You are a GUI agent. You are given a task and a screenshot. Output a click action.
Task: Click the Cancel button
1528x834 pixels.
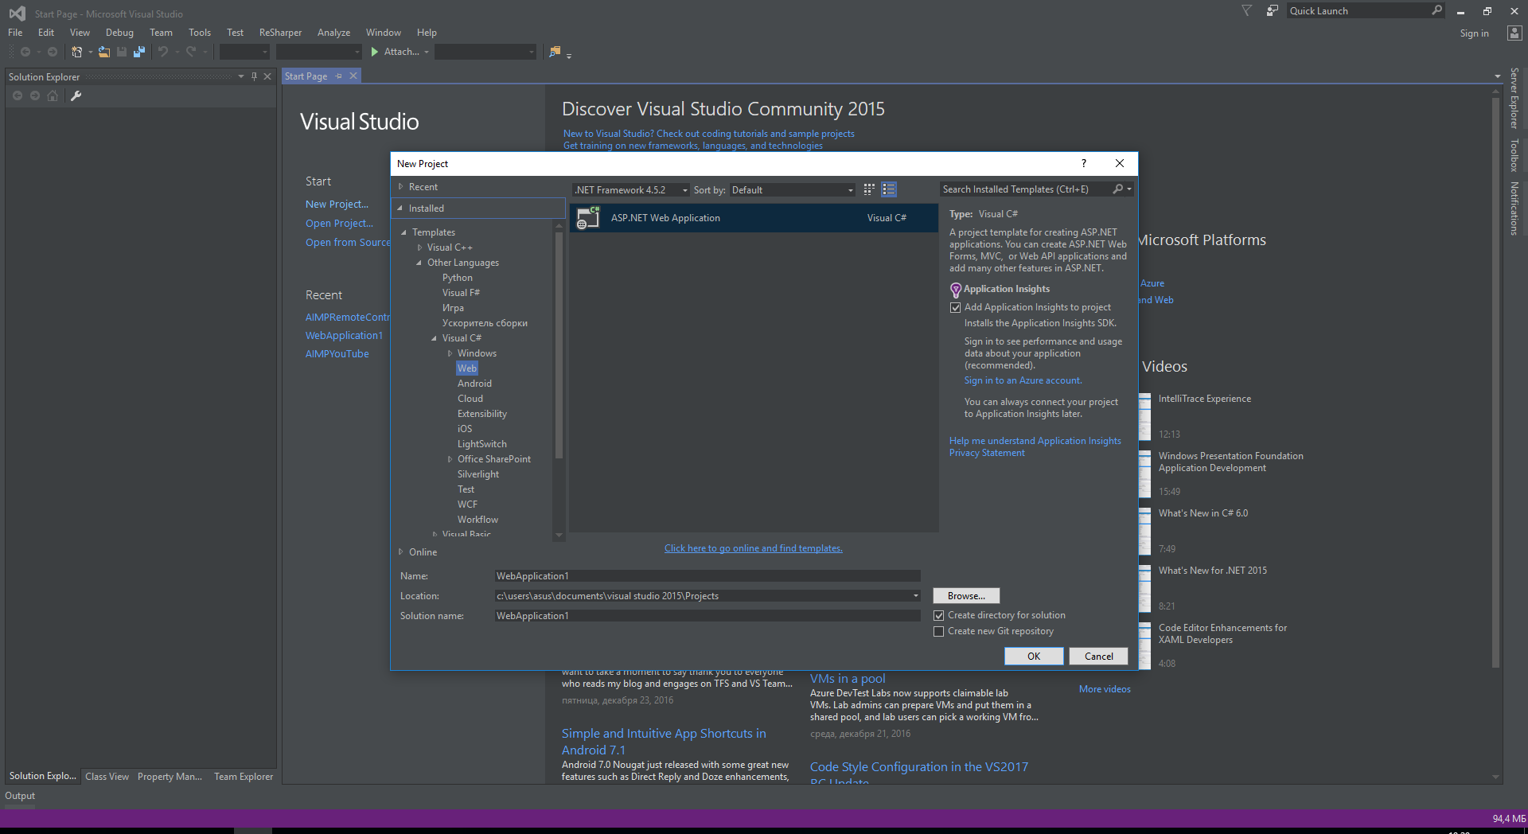pyautogui.click(x=1098, y=657)
